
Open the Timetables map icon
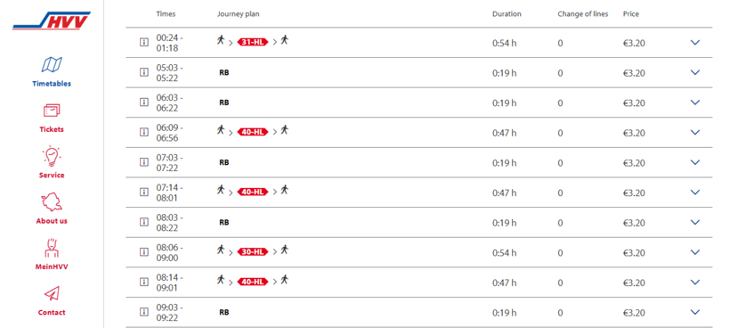(52, 65)
